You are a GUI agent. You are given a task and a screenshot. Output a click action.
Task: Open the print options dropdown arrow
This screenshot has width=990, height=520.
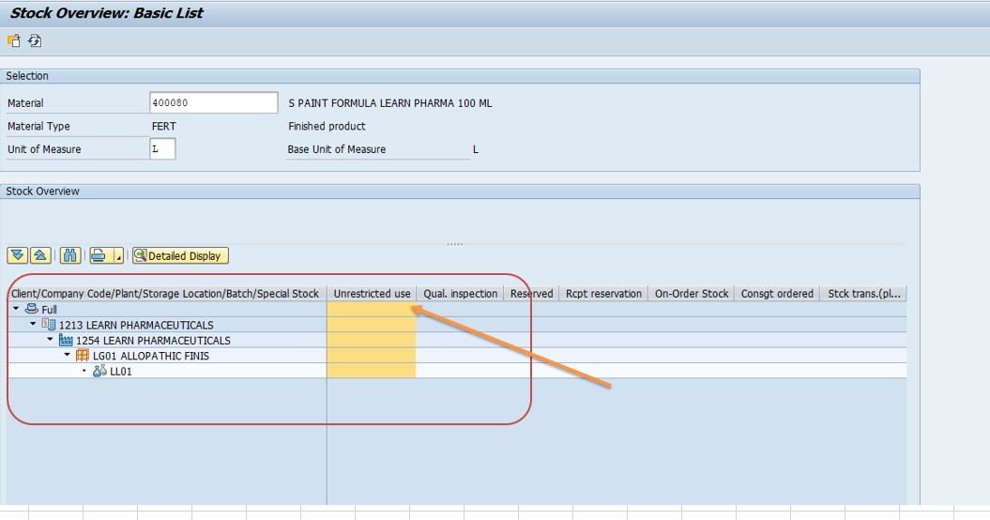[x=118, y=255]
